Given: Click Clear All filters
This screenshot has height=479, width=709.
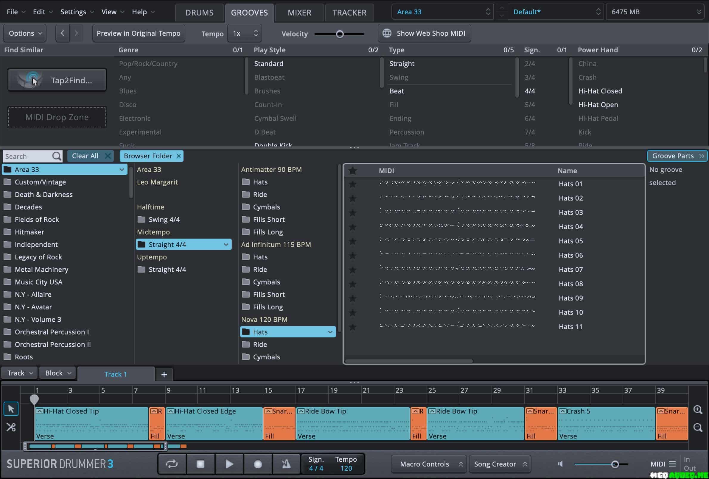Looking at the screenshot, I should click(x=91, y=156).
